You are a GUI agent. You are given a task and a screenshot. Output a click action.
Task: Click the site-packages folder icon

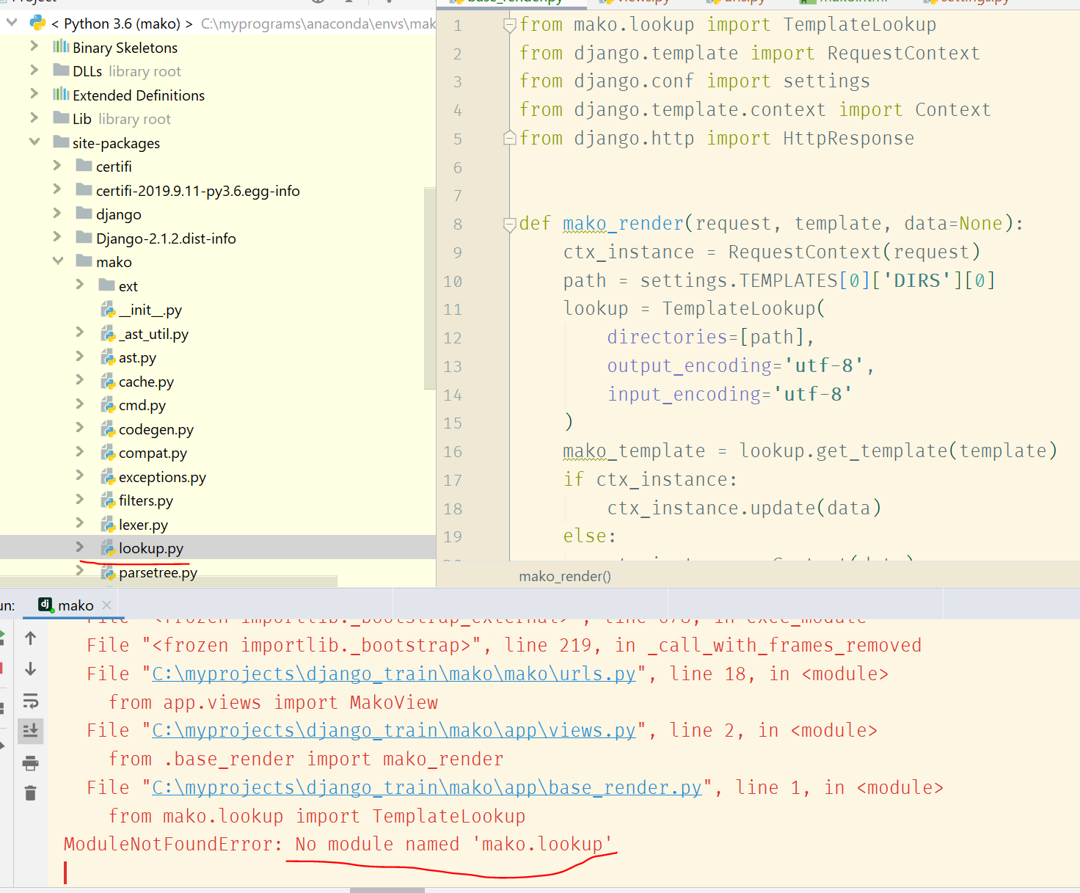[61, 142]
